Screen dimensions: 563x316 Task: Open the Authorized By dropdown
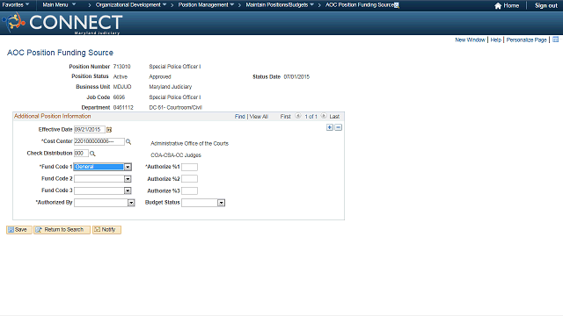(131, 203)
